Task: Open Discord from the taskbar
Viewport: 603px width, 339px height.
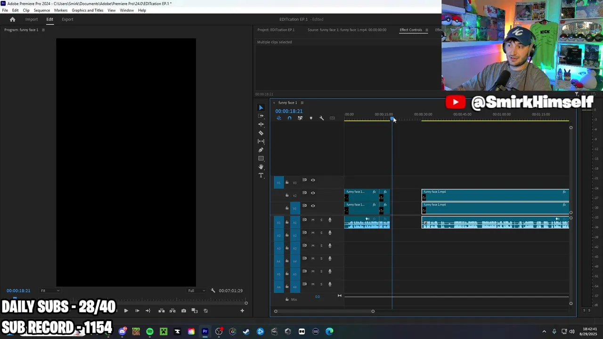Action: coord(122,331)
